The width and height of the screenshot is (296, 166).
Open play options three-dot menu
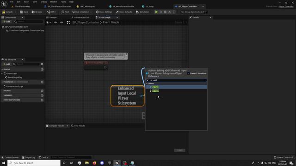(x=174, y=12)
